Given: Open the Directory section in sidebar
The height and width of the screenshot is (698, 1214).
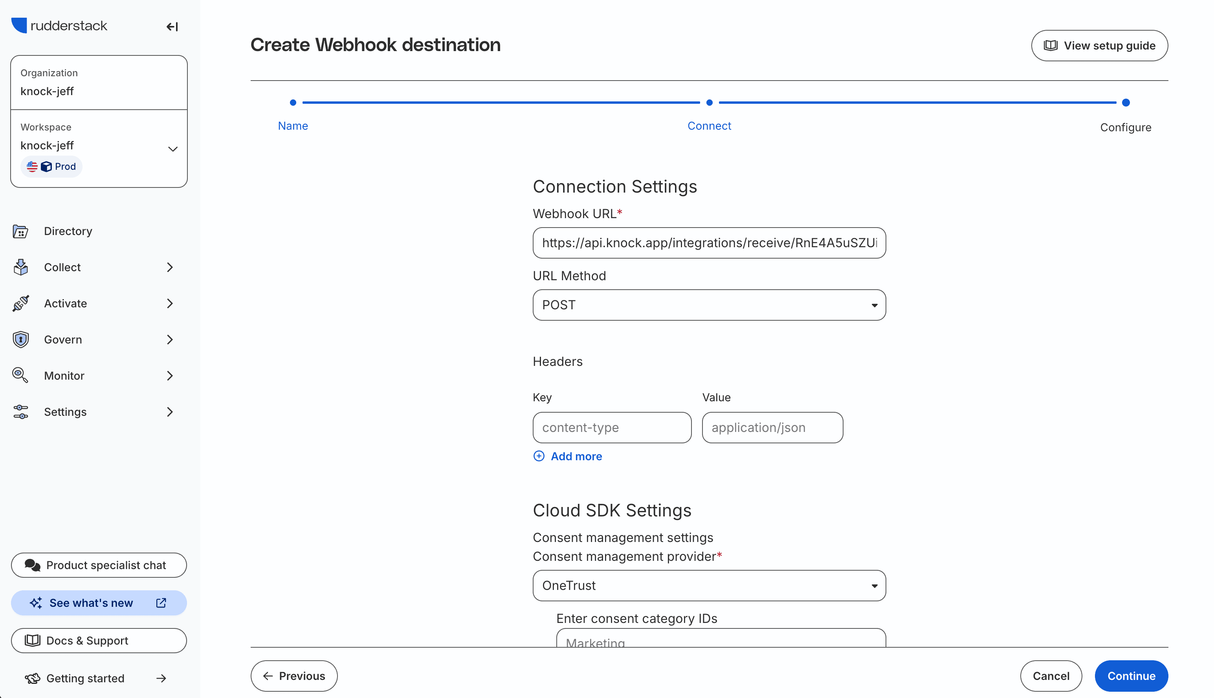Looking at the screenshot, I should (x=68, y=231).
